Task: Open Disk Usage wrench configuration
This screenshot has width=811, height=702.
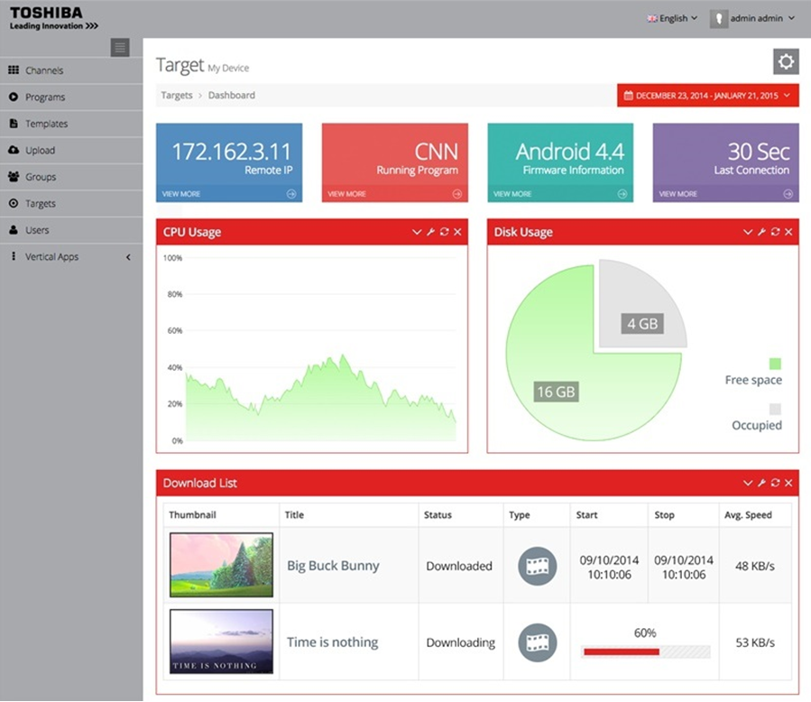Action: click(x=761, y=233)
